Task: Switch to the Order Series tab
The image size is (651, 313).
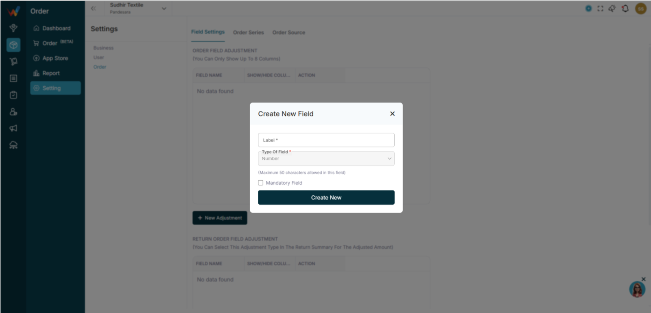Action: click(248, 33)
